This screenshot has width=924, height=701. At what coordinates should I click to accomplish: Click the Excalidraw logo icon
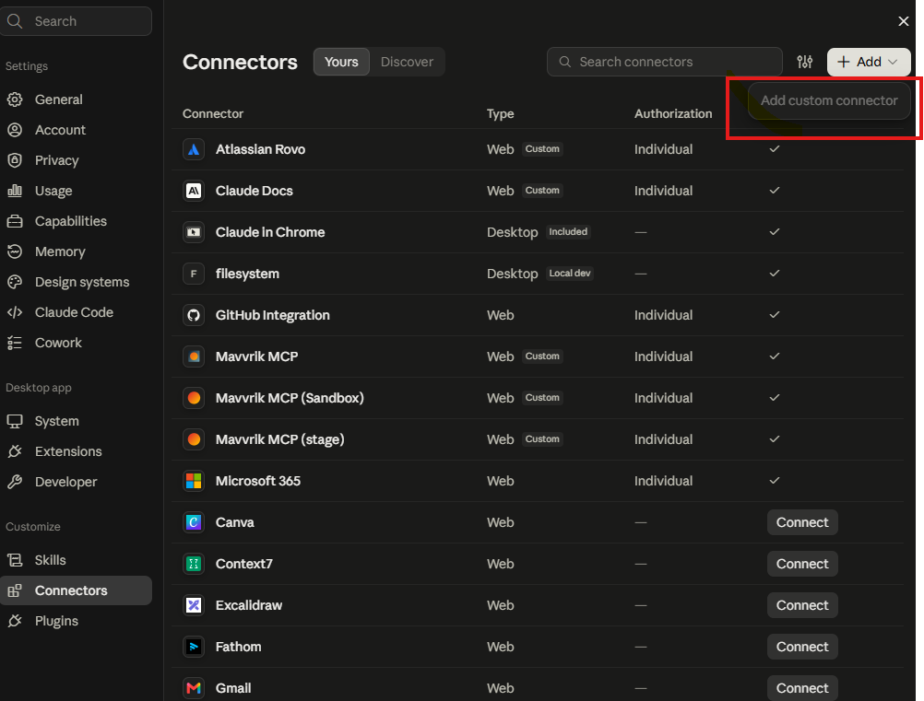194,605
